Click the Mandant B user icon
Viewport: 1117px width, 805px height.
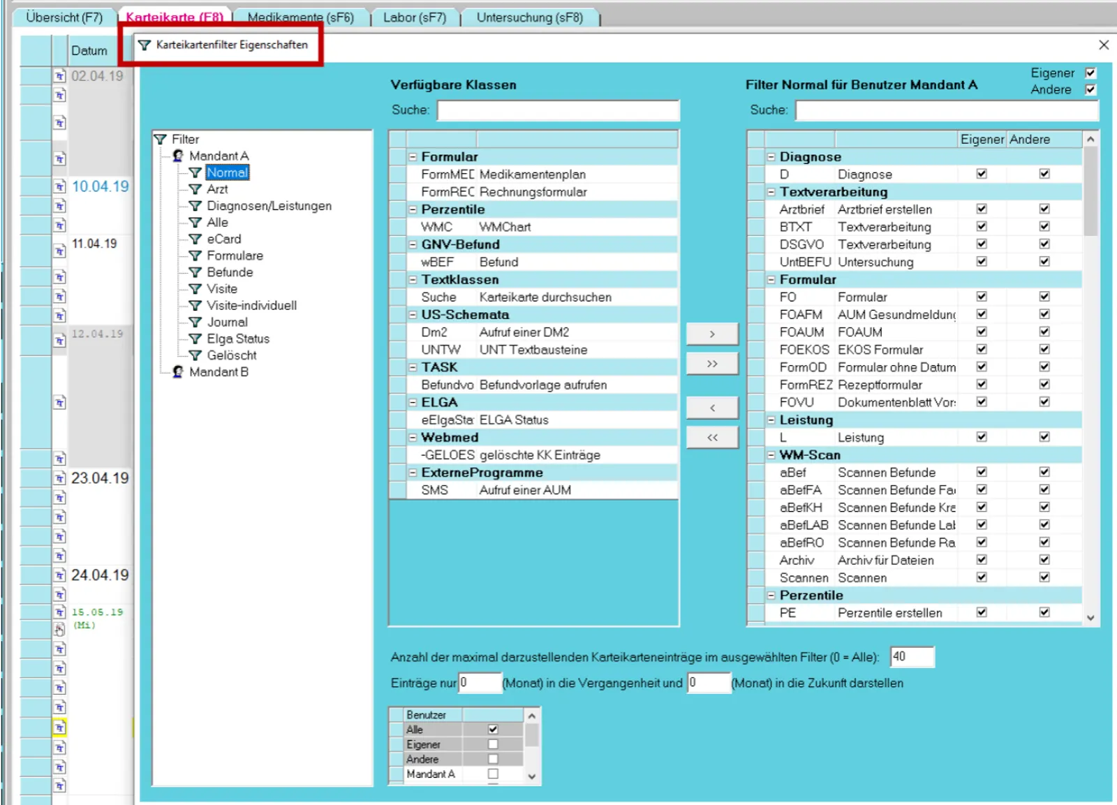pos(178,371)
